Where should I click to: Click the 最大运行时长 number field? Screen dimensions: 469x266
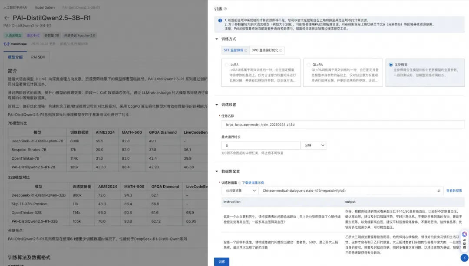[261, 145]
